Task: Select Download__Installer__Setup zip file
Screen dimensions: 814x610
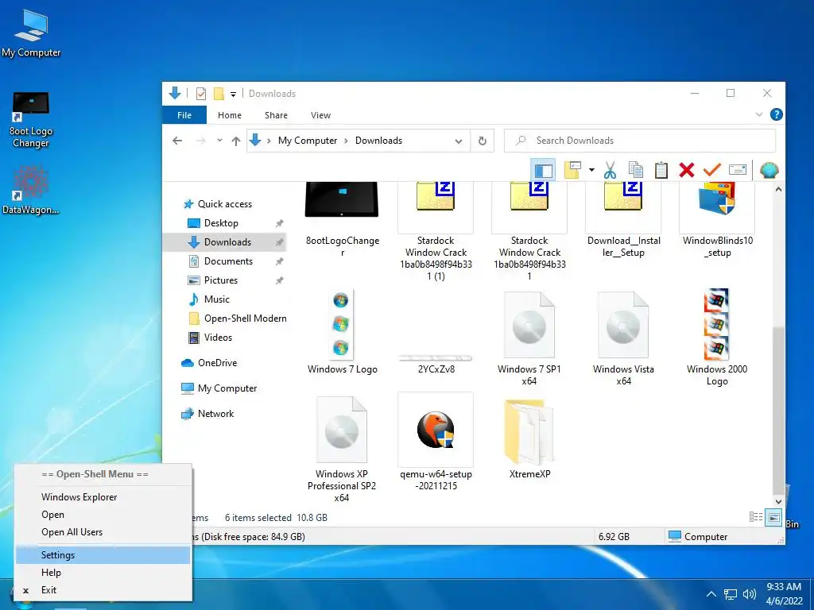Action: (623, 219)
